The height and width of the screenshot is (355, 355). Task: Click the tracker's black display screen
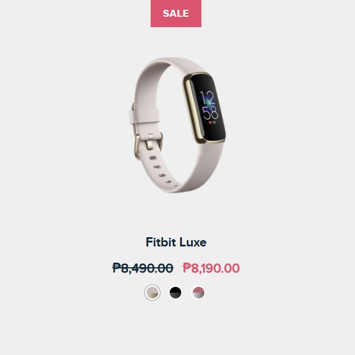click(x=207, y=107)
